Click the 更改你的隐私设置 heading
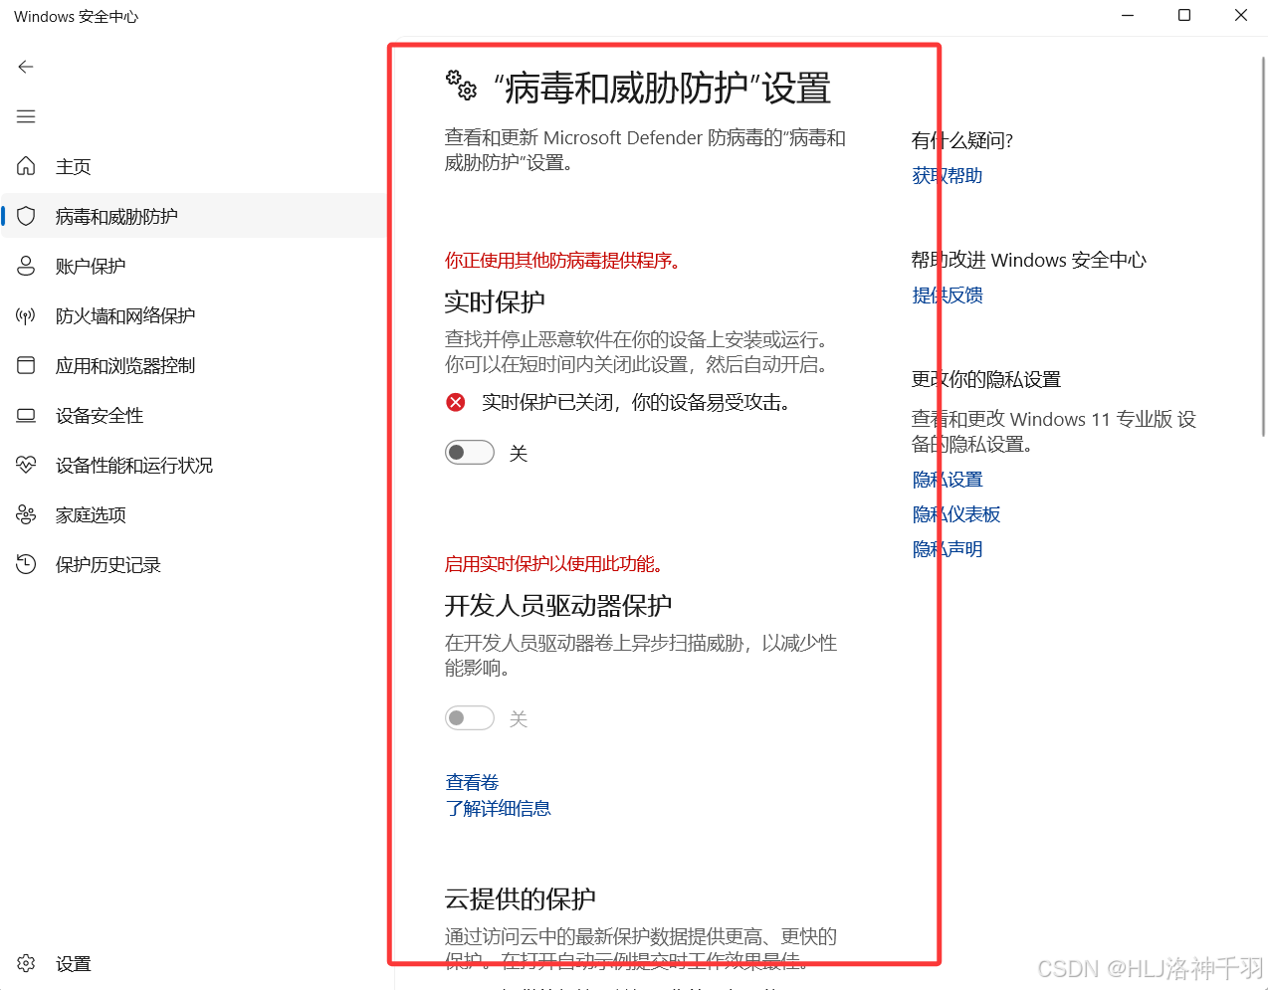The height and width of the screenshot is (990, 1268). [x=985, y=379]
